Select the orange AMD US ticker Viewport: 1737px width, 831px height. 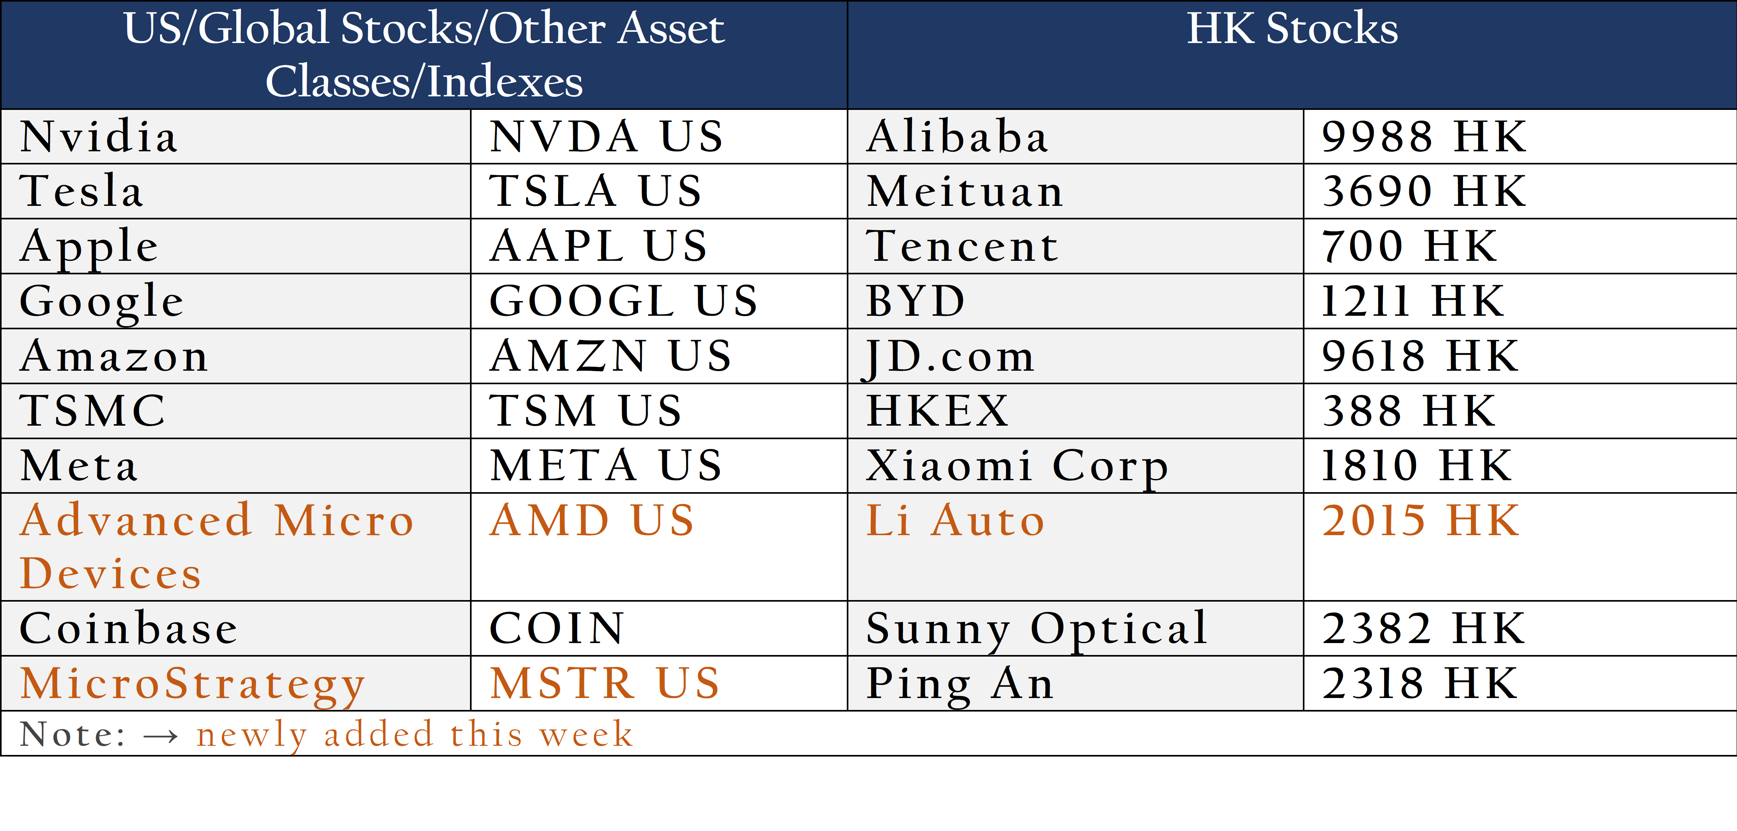[592, 520]
